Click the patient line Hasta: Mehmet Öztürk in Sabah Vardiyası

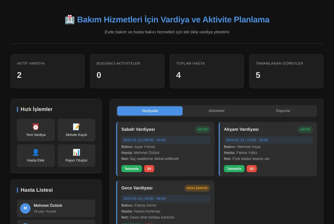click(141, 153)
